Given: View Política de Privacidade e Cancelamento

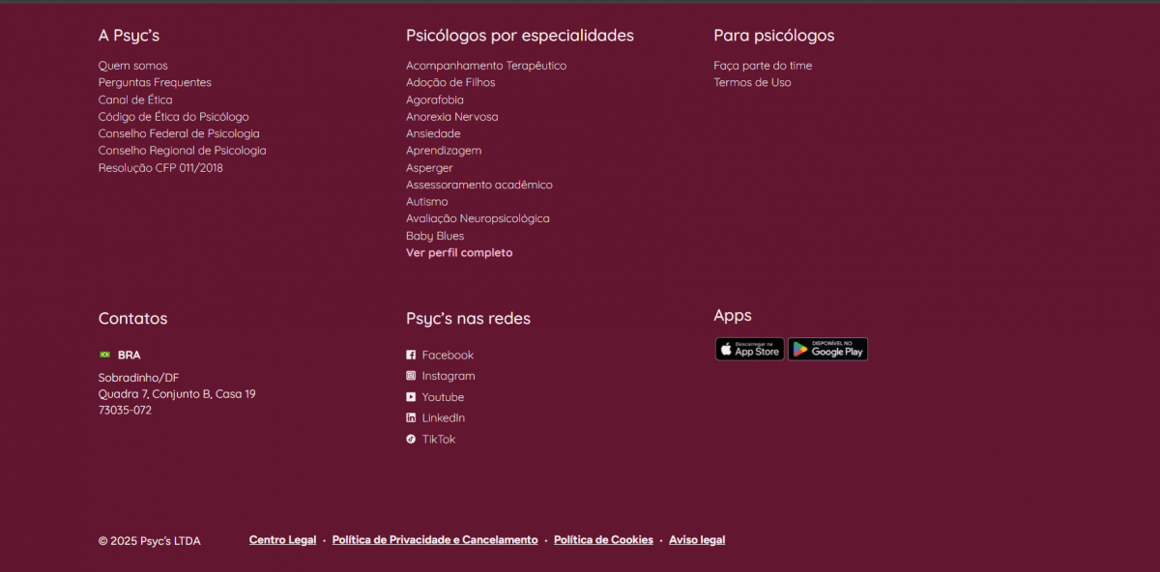Looking at the screenshot, I should [x=435, y=540].
